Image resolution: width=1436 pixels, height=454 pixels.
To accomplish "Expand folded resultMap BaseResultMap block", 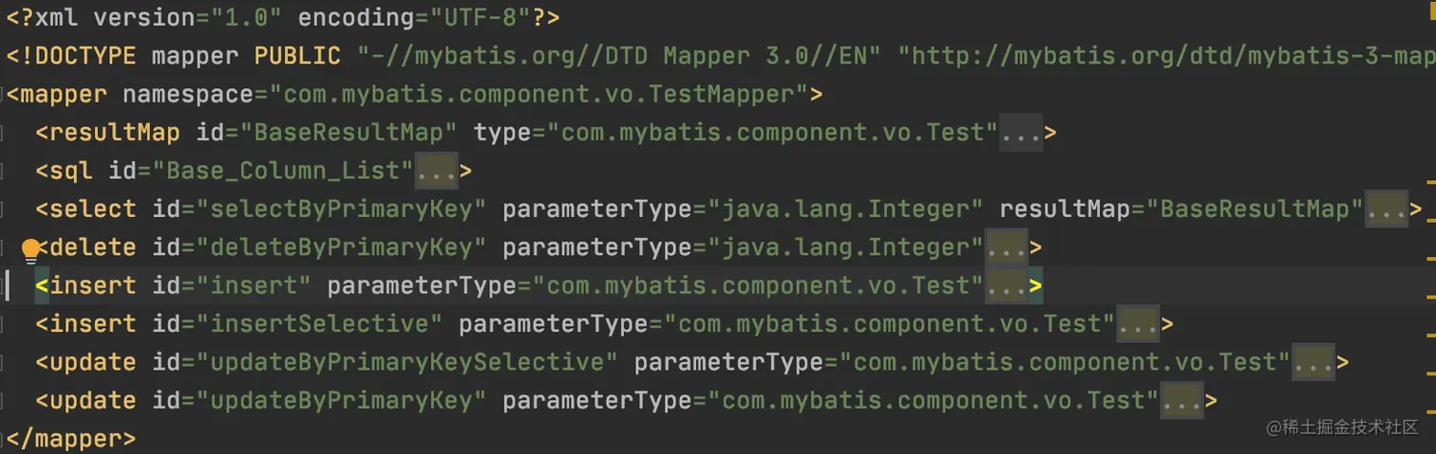I will pyautogui.click(x=1021, y=133).
